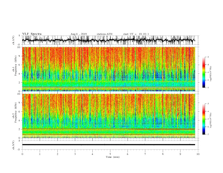
Task: Click the time axis tick label '6'
Action: click(128, 154)
